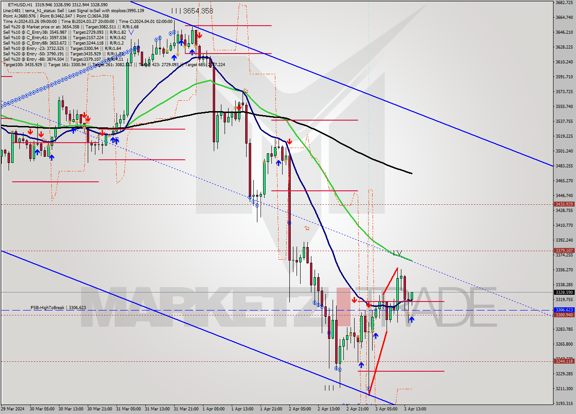Screen dimensions: 576x414
Task: Click the '1 Apr 05:00' time axis label
Action: pyautogui.click(x=214, y=409)
